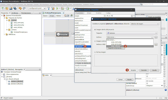Click the Bibliotecas library icon

pyautogui.click(x=7, y=34)
